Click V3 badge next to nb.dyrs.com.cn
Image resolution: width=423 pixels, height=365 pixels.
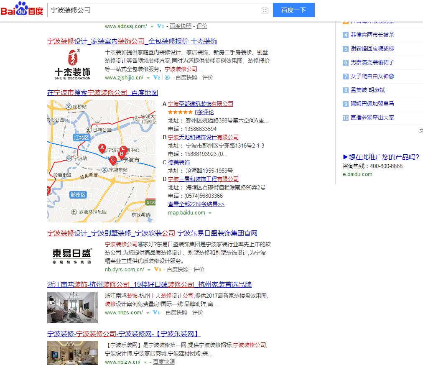pos(158,269)
